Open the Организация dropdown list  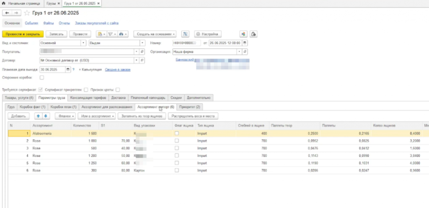point(239,52)
